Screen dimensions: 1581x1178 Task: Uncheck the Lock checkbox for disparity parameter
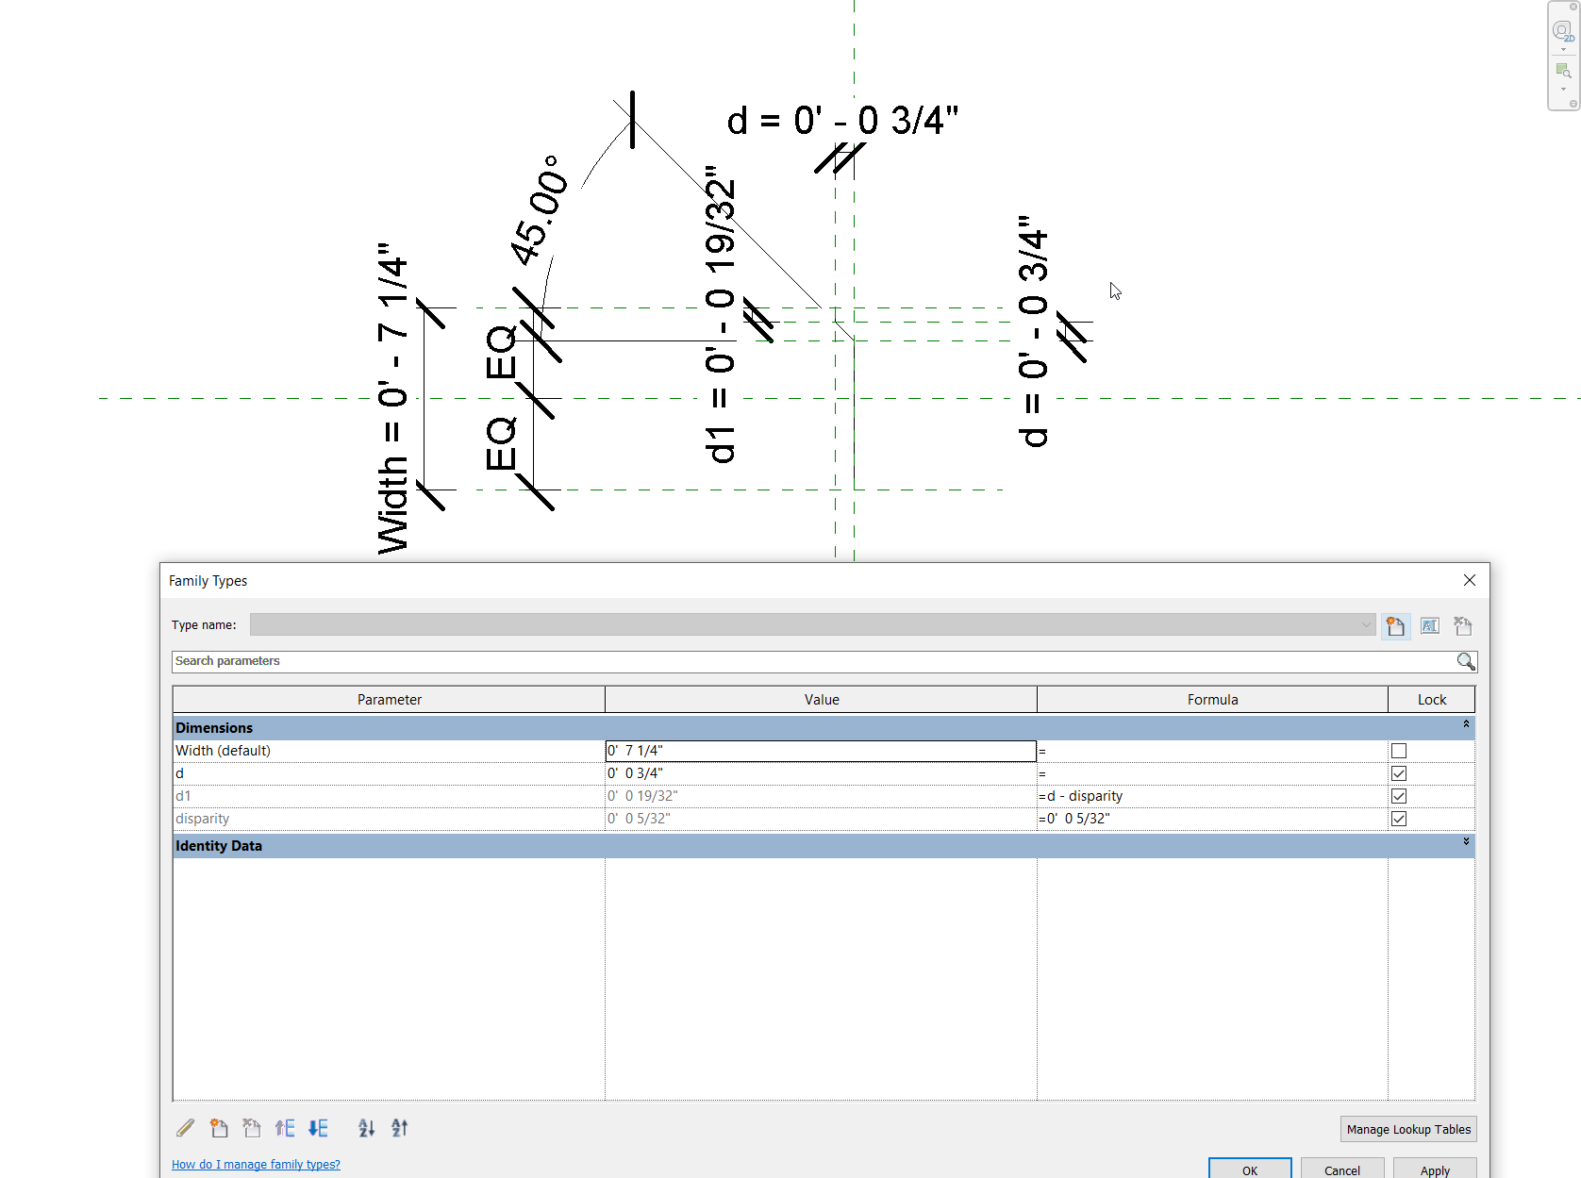1399,819
